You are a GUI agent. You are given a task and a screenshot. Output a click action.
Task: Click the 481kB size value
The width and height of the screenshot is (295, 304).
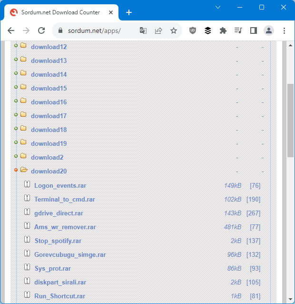tap(233, 227)
